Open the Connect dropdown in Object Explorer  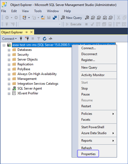coord(9,39)
